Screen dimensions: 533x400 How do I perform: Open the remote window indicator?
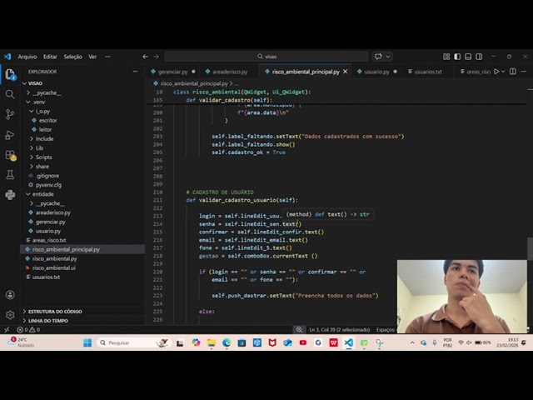(x=7, y=330)
